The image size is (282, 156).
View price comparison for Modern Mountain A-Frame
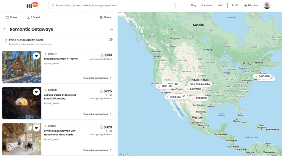click(x=96, y=78)
